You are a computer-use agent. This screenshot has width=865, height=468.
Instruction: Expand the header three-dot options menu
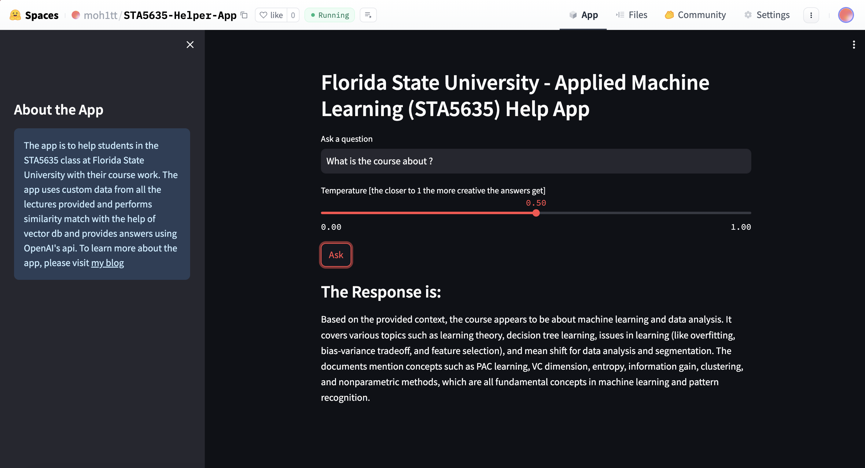811,15
